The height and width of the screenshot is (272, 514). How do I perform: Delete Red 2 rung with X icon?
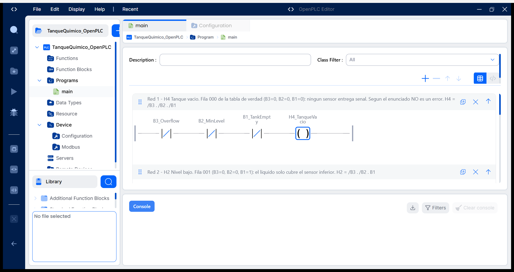click(x=476, y=172)
